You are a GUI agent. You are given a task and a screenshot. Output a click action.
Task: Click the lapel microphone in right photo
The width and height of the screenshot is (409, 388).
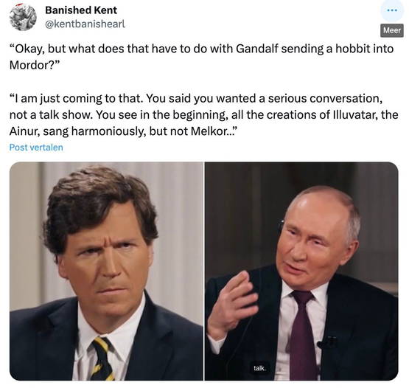pyautogui.click(x=327, y=342)
